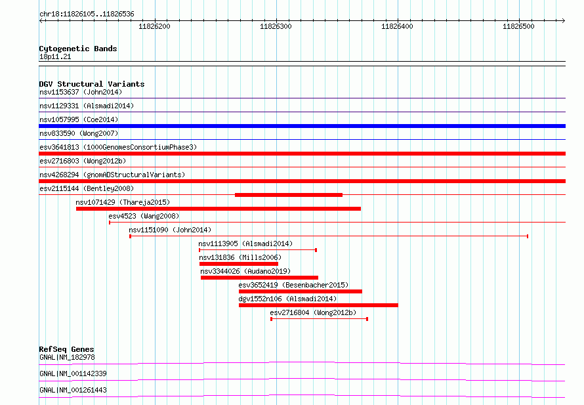Click the esv2716803 (Wong2012b) label
The image size is (584, 405).
83,161
